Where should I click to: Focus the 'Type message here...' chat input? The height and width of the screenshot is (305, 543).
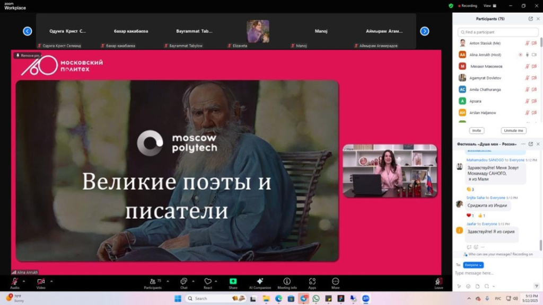(x=497, y=273)
